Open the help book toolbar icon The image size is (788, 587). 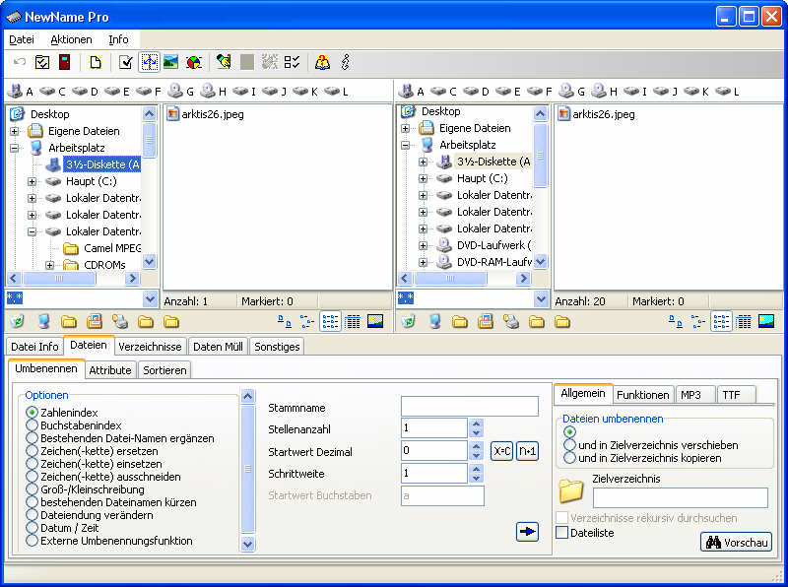coord(323,62)
